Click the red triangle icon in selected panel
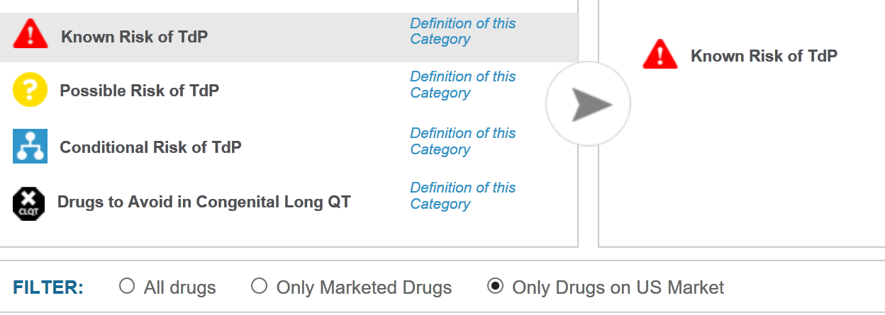885x315 pixels. coord(660,55)
